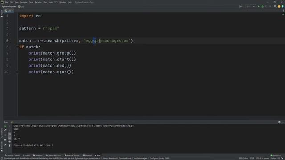Open the VCS menu
285x160 pixels.
coord(56,2)
